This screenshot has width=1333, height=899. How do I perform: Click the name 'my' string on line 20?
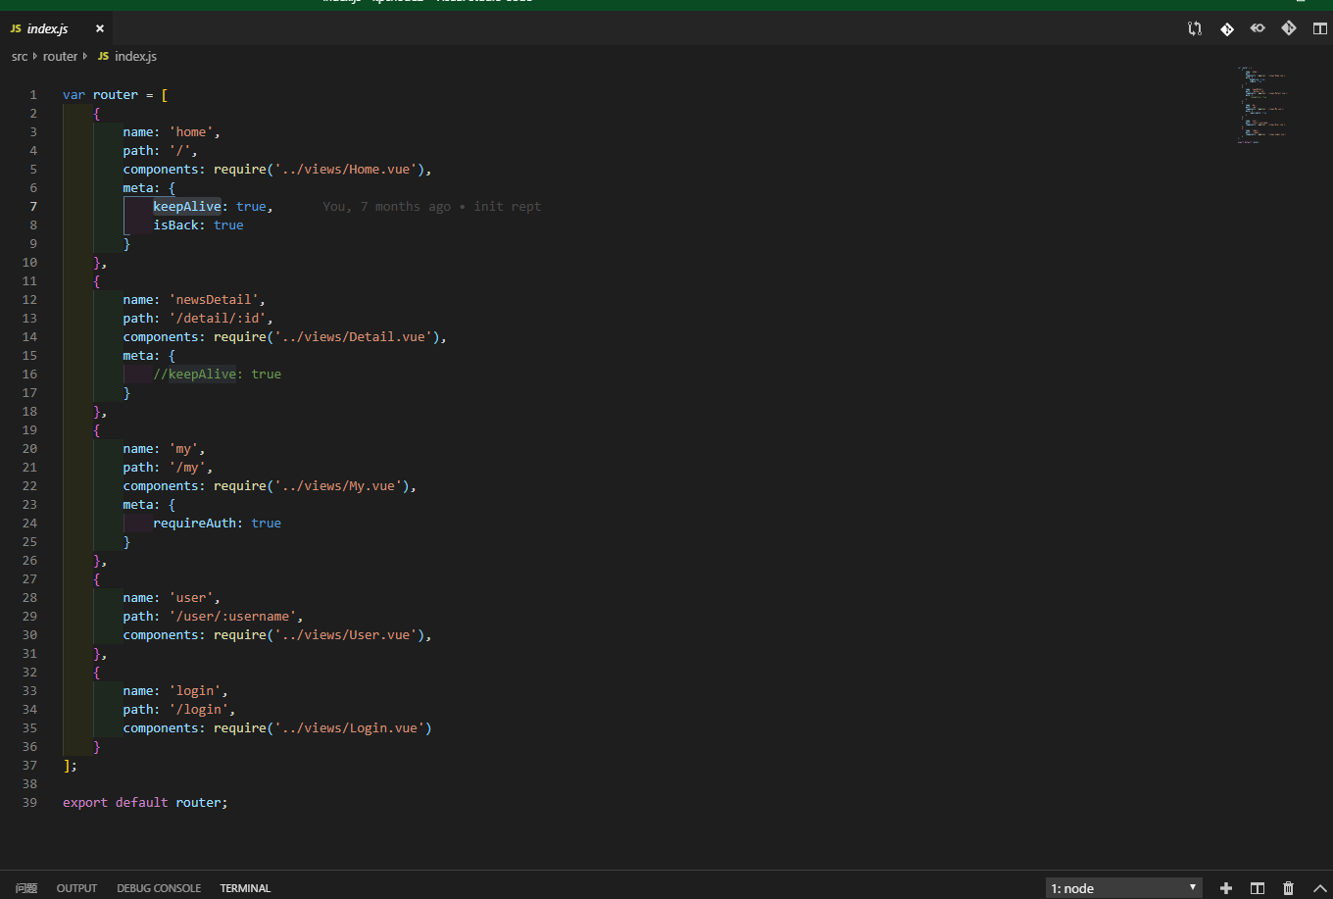[x=183, y=449]
